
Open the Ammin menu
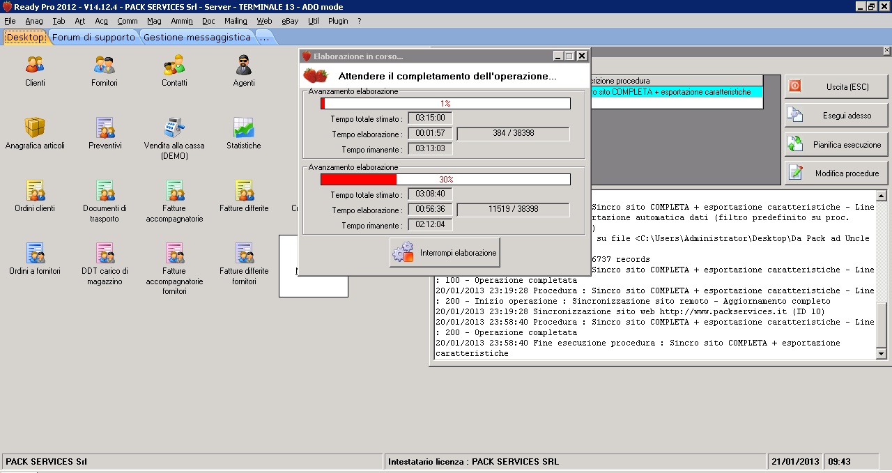[x=182, y=21]
